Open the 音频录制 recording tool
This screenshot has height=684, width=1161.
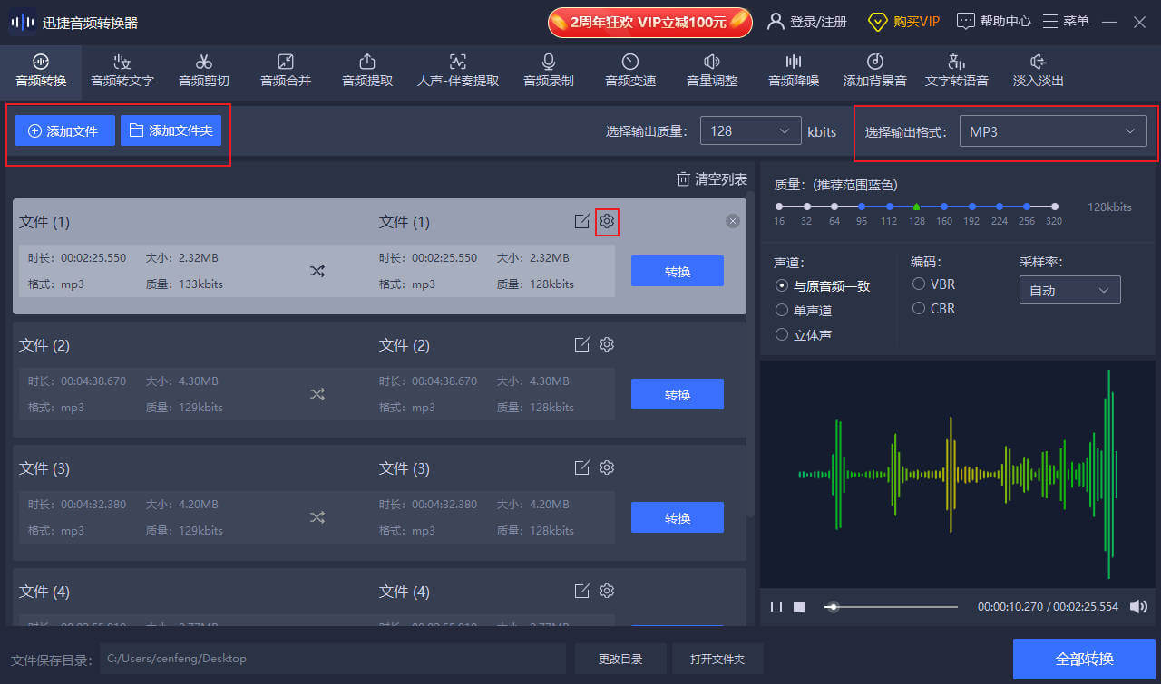click(548, 72)
